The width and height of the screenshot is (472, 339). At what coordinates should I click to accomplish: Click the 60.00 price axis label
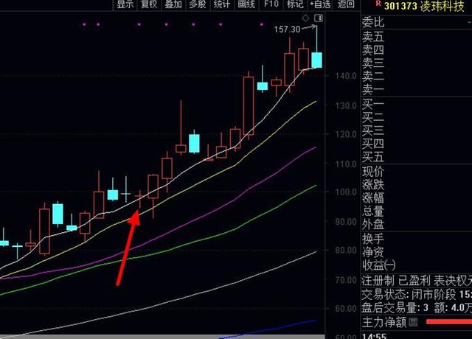click(346, 309)
